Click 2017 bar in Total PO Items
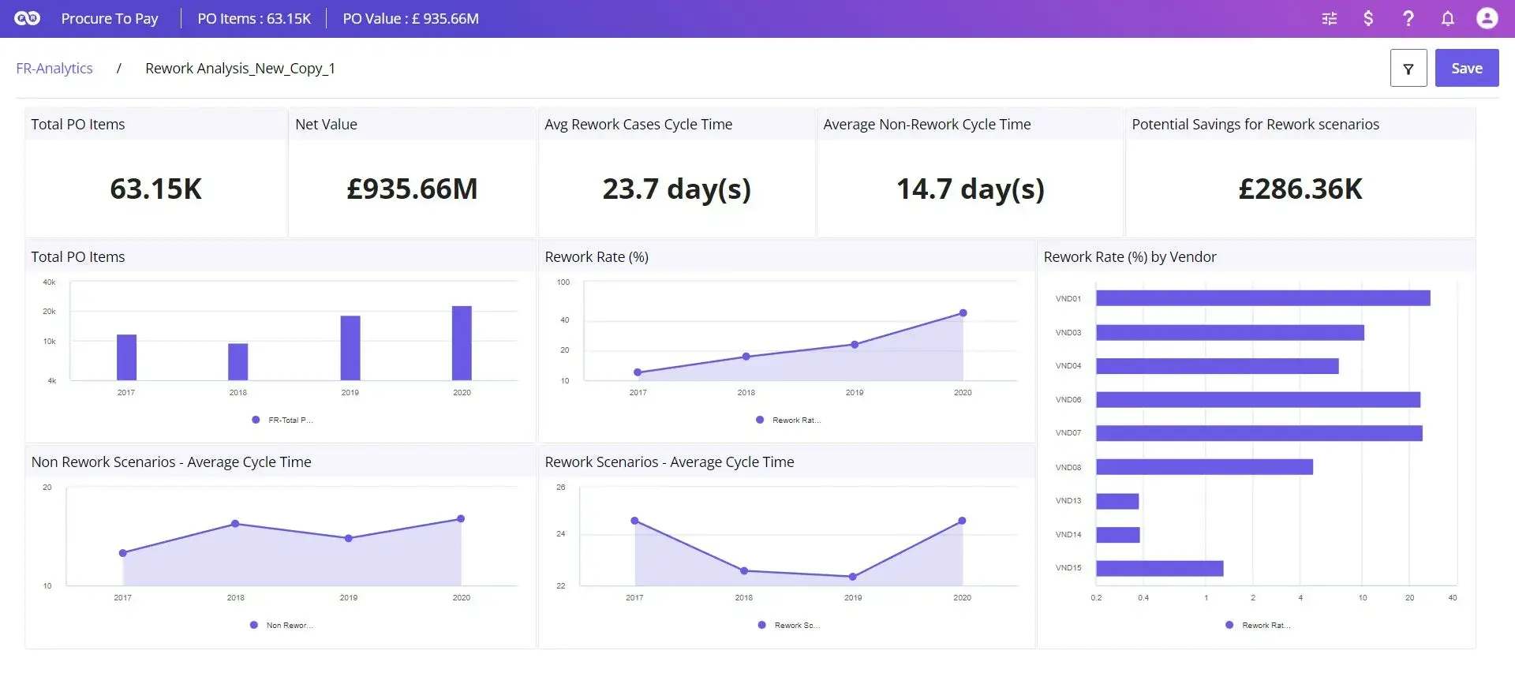1515x699 pixels. 126,357
